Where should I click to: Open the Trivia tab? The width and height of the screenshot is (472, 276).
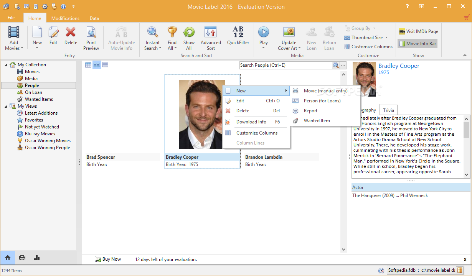[x=388, y=110]
